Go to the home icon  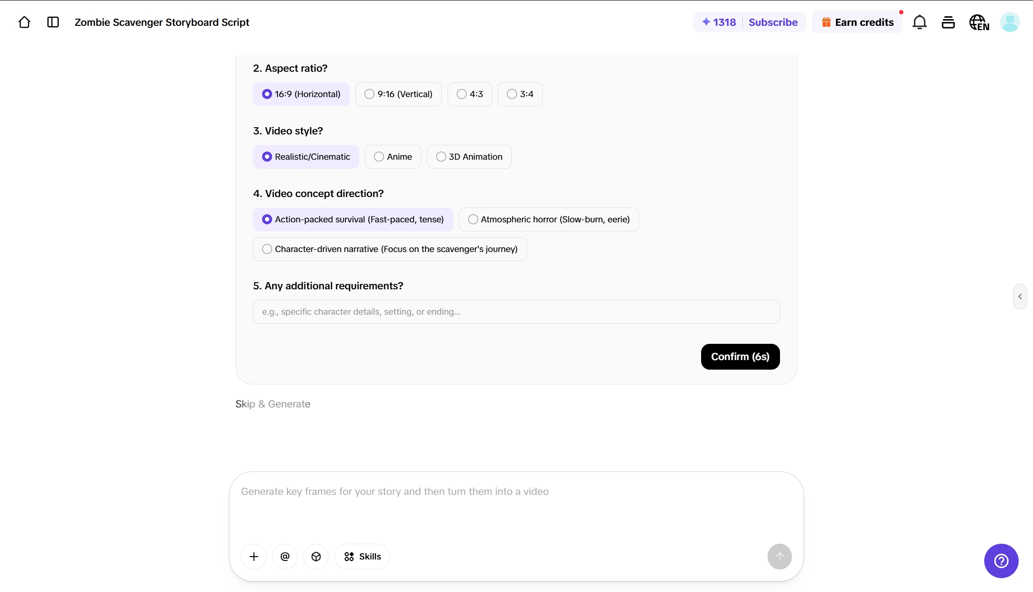24,22
